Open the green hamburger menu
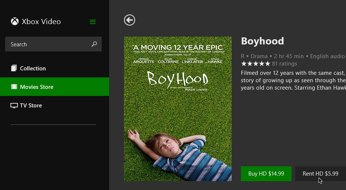Image resolution: width=346 pixels, height=190 pixels. click(x=93, y=22)
